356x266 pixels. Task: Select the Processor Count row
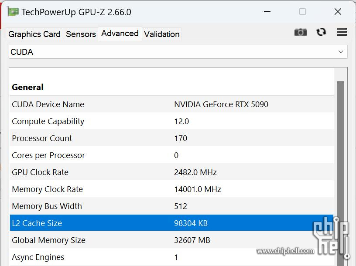pos(171,138)
